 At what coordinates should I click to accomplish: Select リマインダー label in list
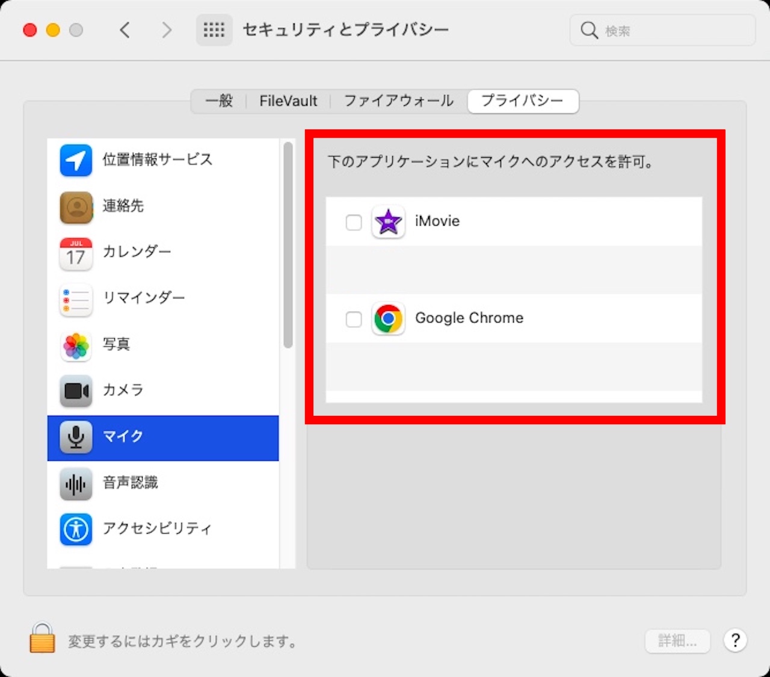point(144,297)
